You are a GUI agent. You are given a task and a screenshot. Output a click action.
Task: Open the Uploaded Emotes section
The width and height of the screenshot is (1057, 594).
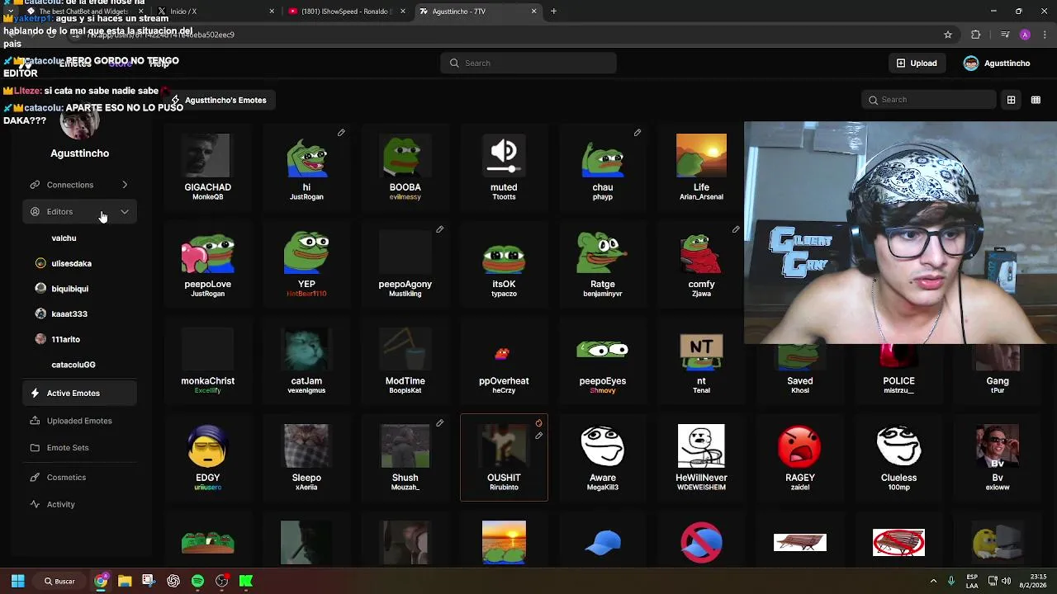click(x=79, y=421)
